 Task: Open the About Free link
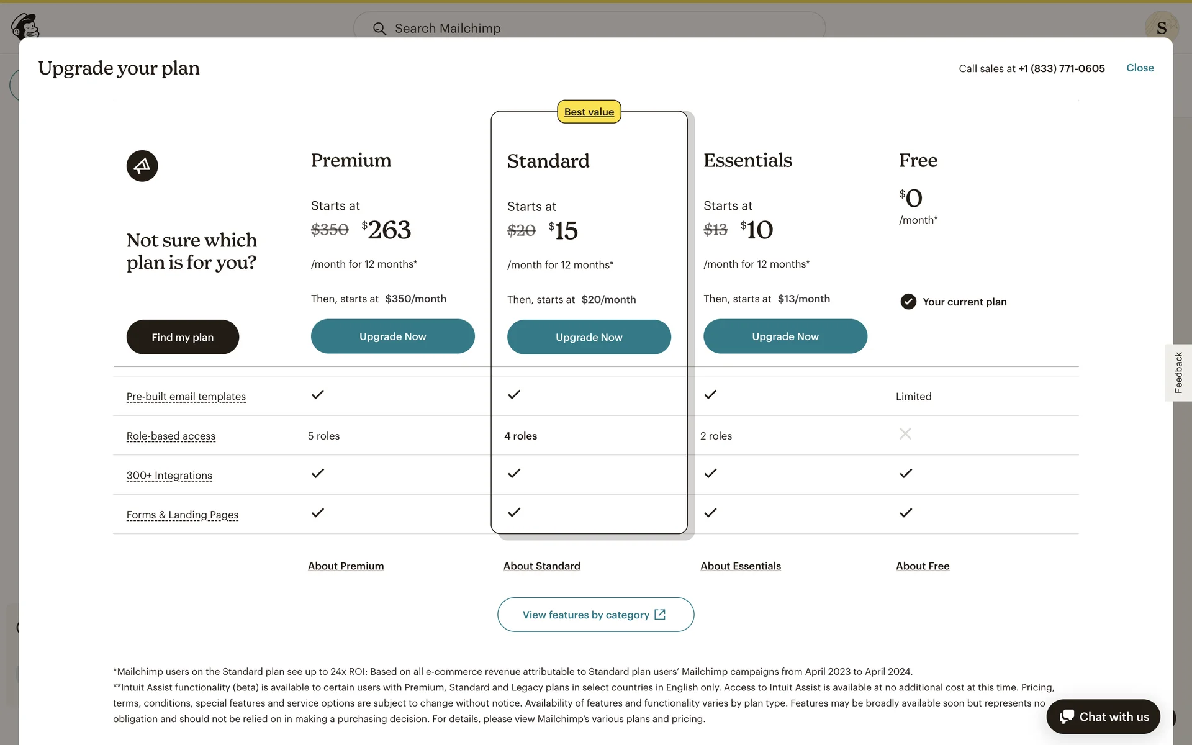pos(922,566)
